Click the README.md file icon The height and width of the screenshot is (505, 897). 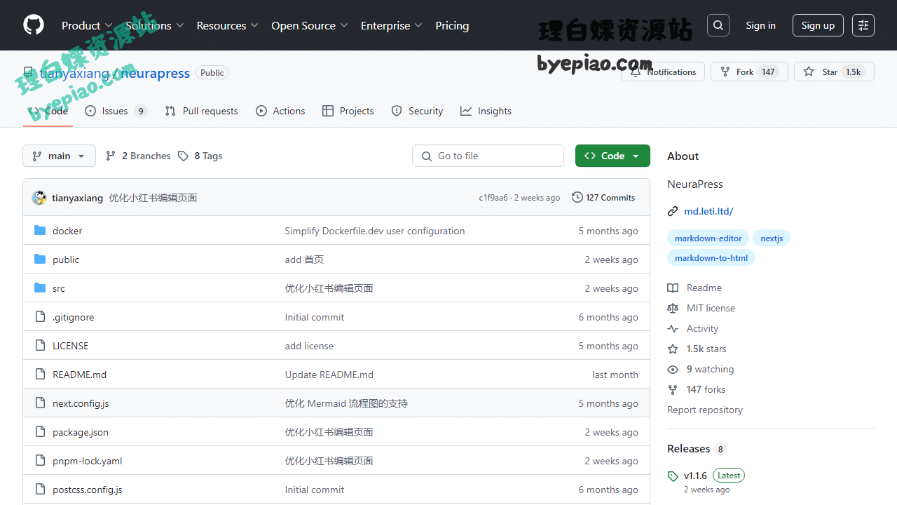coord(40,375)
